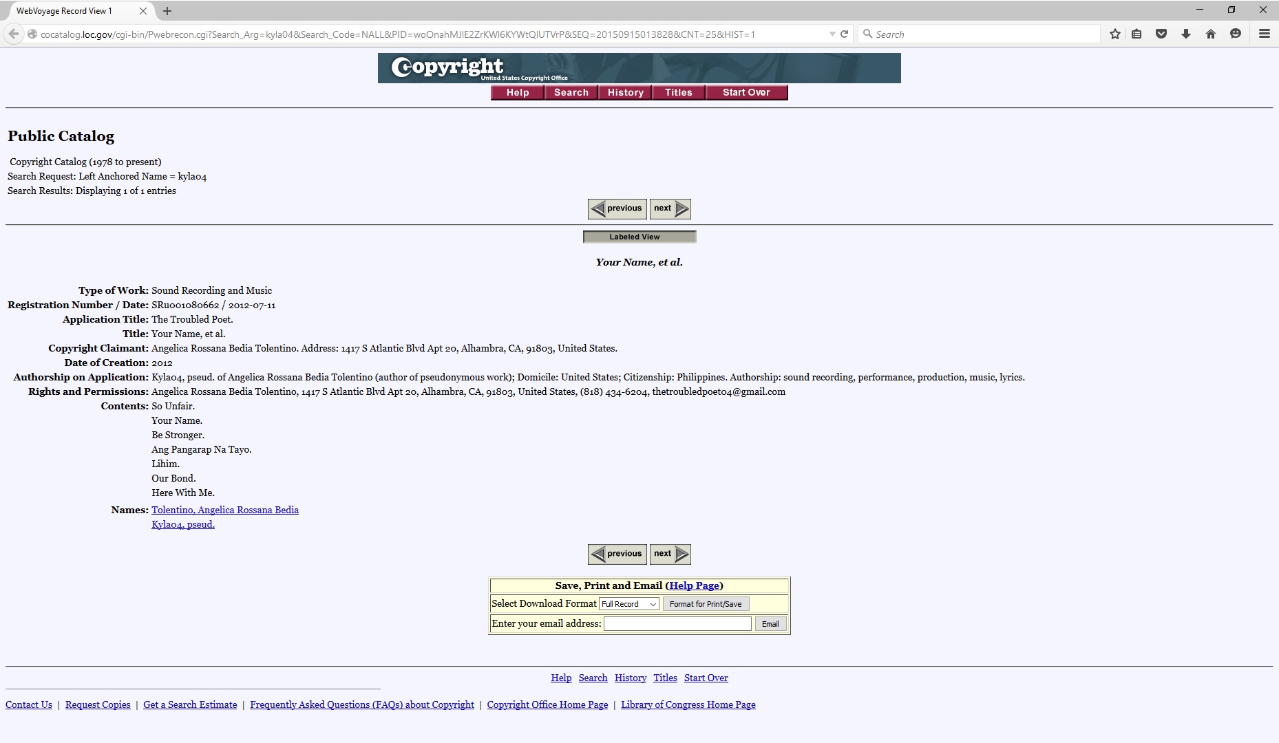Reload the page with refresh icon
The width and height of the screenshot is (1279, 743).
pyautogui.click(x=845, y=34)
